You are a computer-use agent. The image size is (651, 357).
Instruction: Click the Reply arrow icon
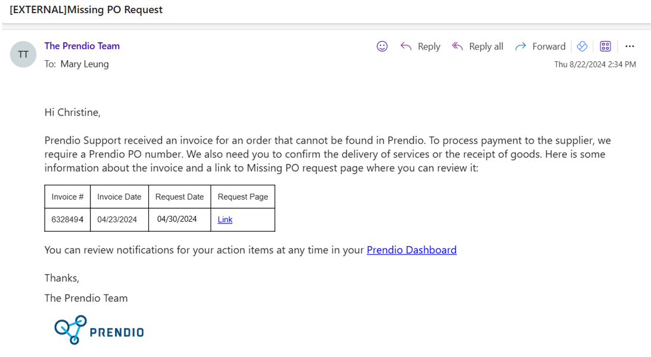[406, 46]
